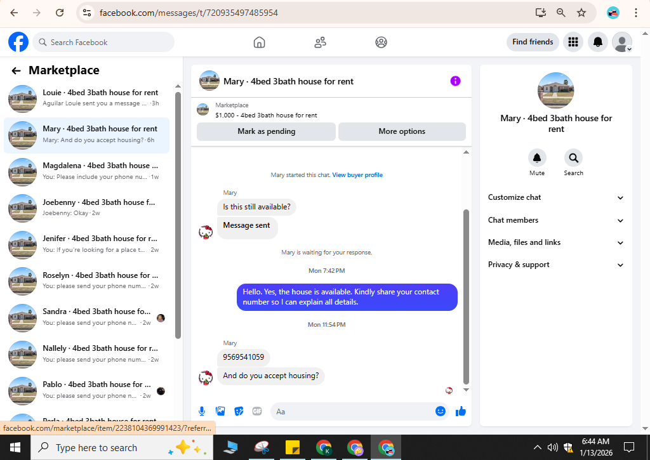Viewport: 650px width, 460px height.
Task: Click the chat scroll down arrow
Action: pyautogui.click(x=466, y=390)
